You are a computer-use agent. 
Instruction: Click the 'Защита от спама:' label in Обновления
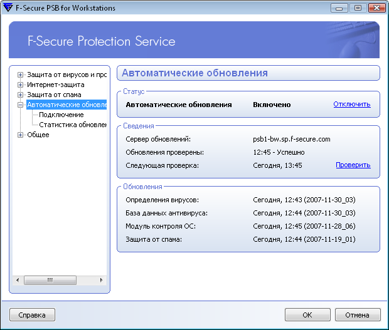[x=154, y=239]
